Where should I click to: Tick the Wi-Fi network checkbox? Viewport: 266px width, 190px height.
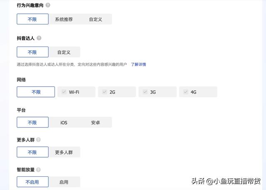pos(64,92)
